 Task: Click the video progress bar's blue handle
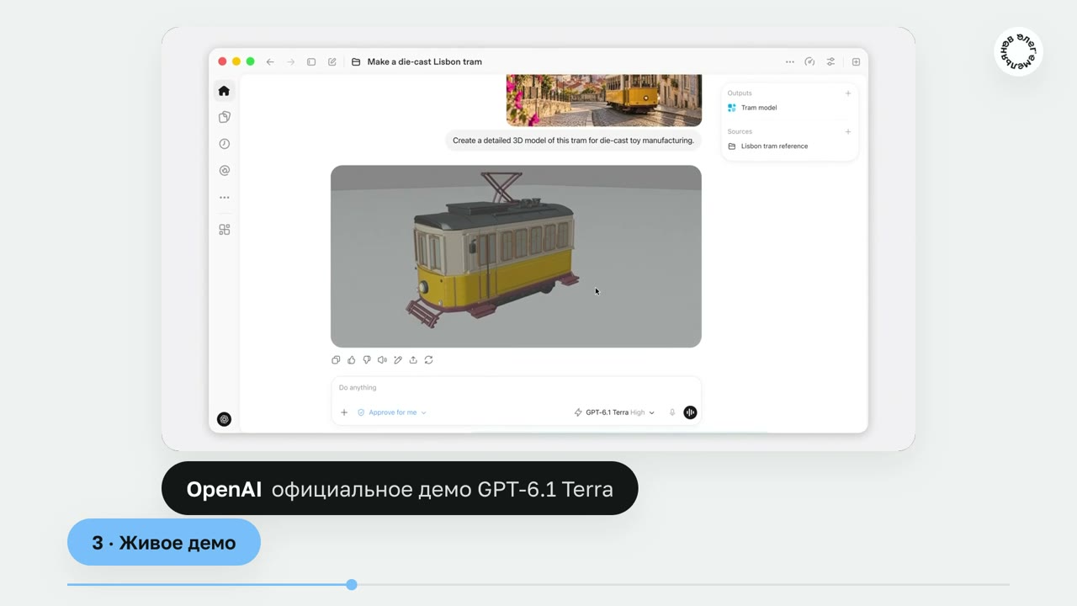point(352,584)
